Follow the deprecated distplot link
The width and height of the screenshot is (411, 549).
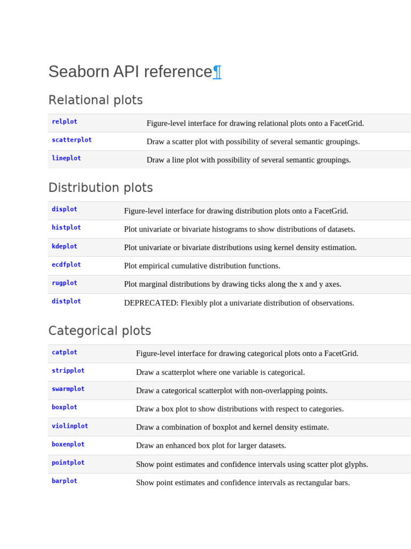pyautogui.click(x=66, y=301)
